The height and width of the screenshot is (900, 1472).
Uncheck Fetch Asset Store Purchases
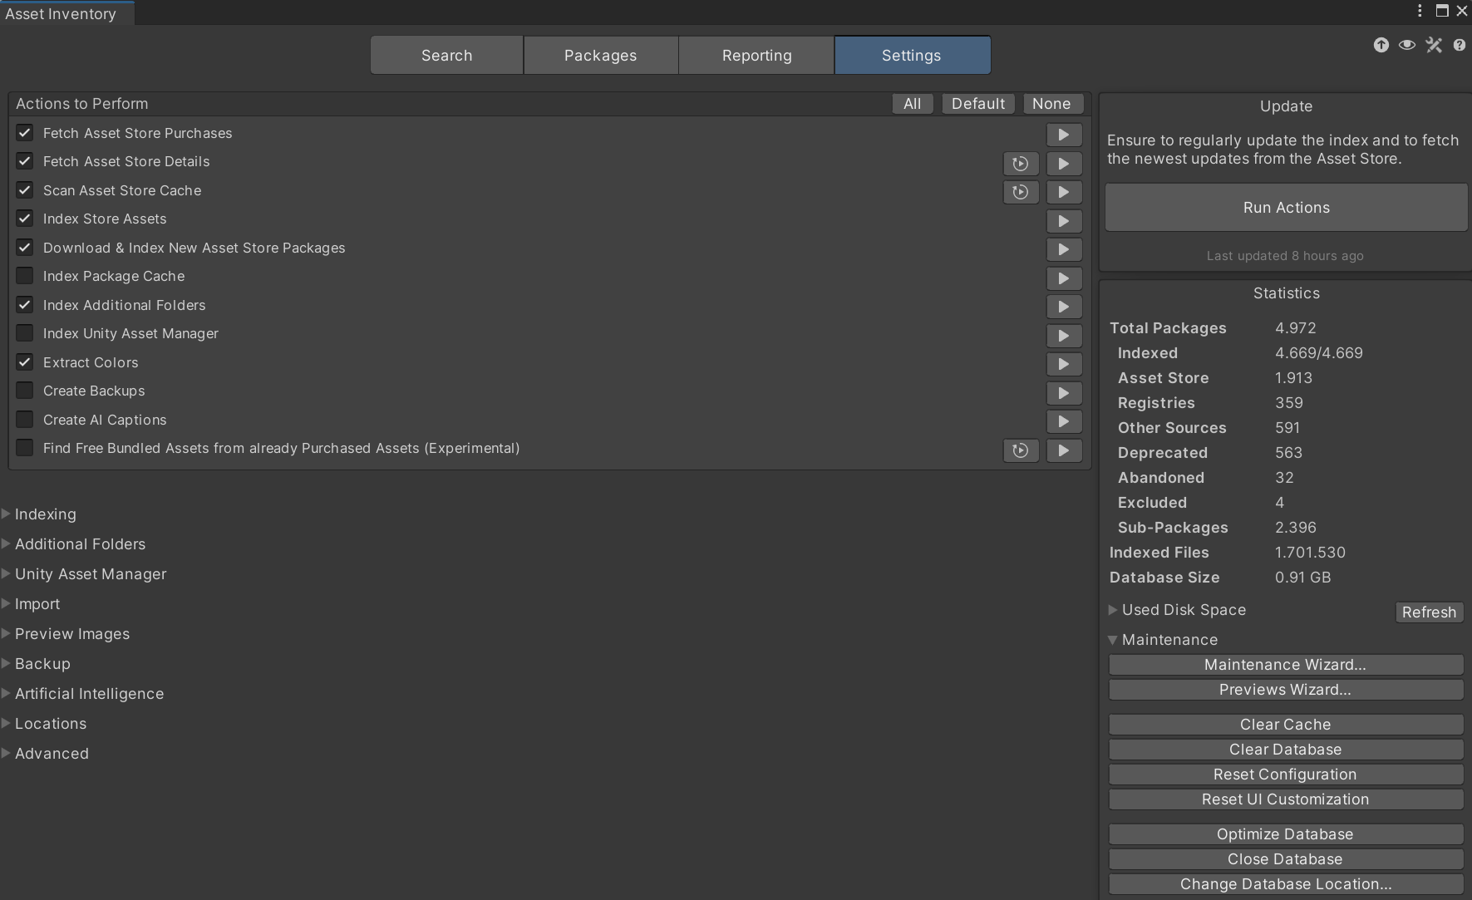[x=25, y=133]
